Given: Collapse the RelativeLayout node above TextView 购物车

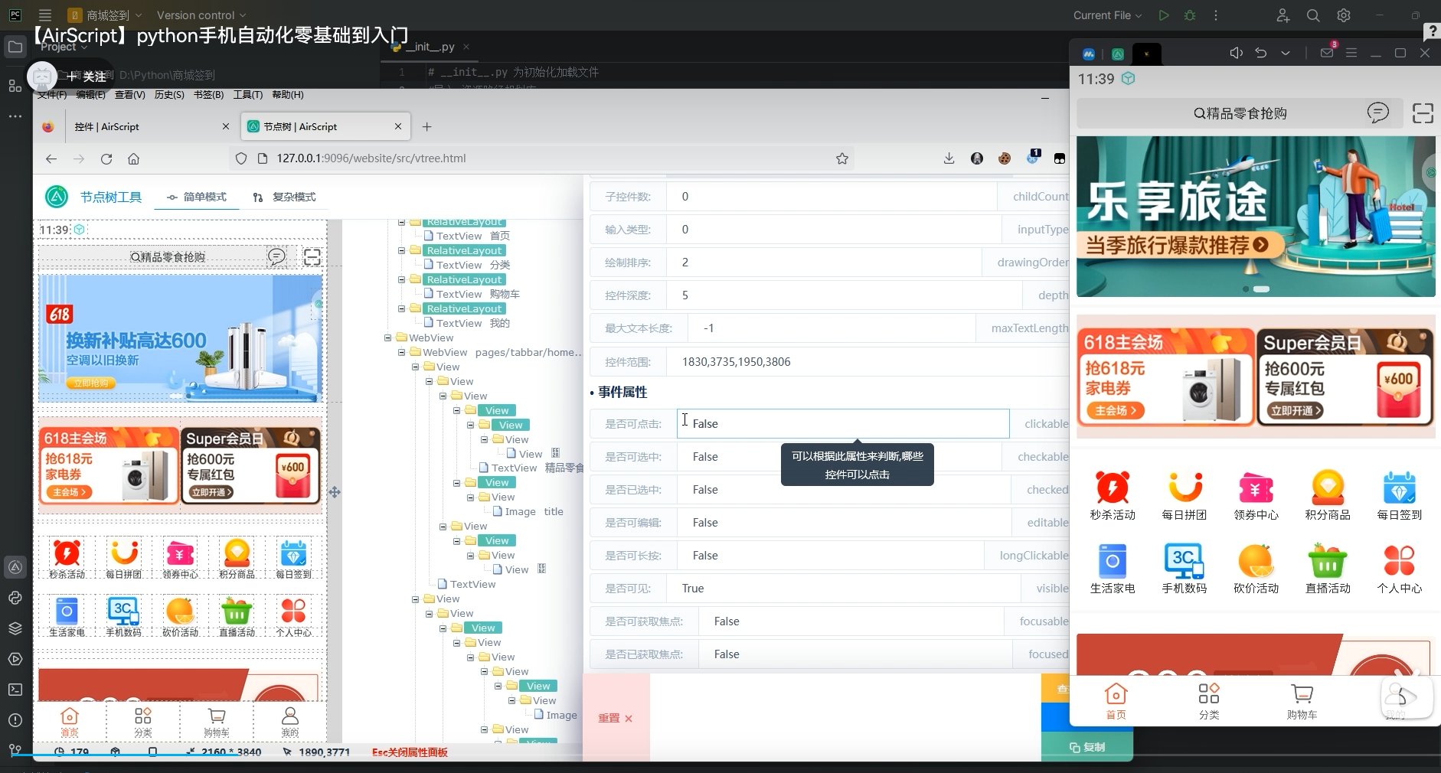Looking at the screenshot, I should 402,279.
